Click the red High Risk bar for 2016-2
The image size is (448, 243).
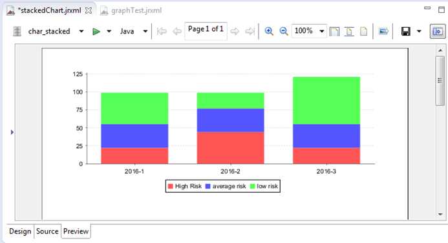pyautogui.click(x=231, y=148)
